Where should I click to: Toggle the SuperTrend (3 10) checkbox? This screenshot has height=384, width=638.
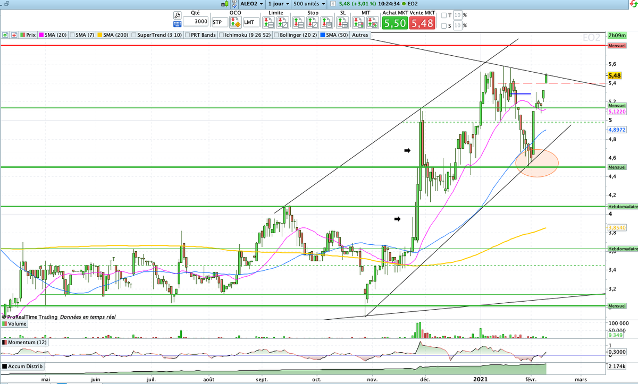(133, 35)
